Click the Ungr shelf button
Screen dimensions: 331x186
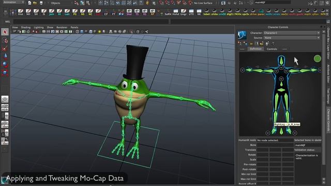tap(184, 12)
